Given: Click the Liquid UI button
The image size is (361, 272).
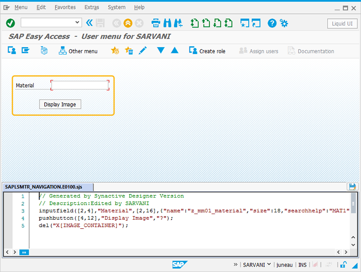Looking at the screenshot, I should pyautogui.click(x=342, y=24).
